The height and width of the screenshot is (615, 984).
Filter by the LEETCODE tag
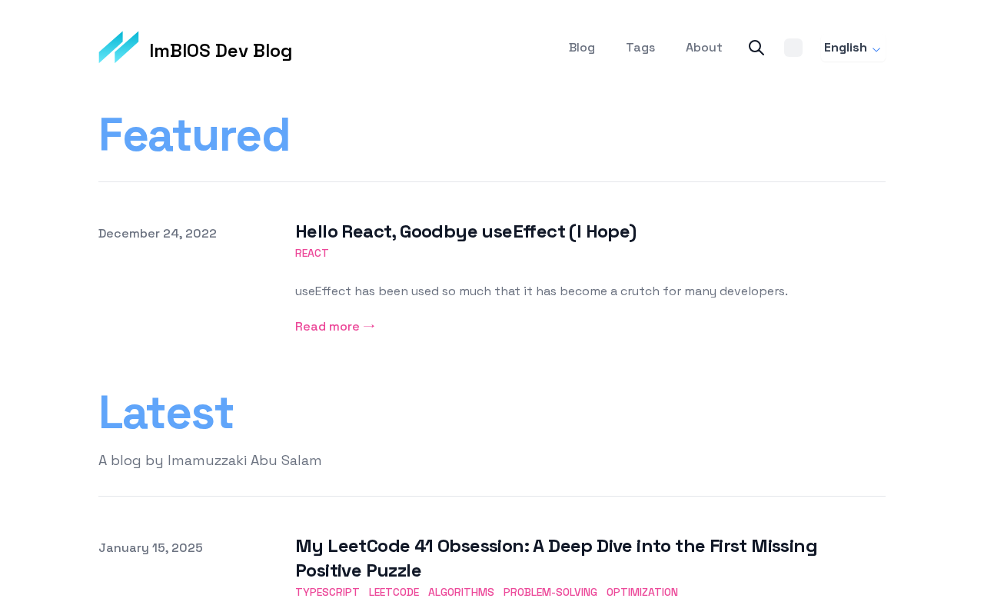coord(394,592)
